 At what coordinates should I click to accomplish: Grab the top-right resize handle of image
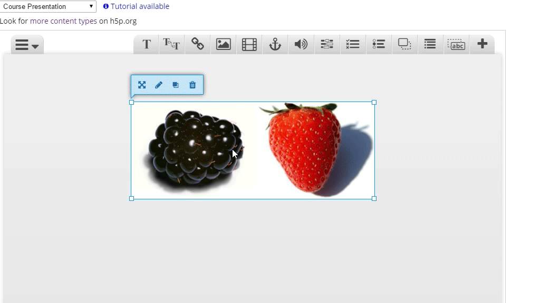[x=374, y=103]
